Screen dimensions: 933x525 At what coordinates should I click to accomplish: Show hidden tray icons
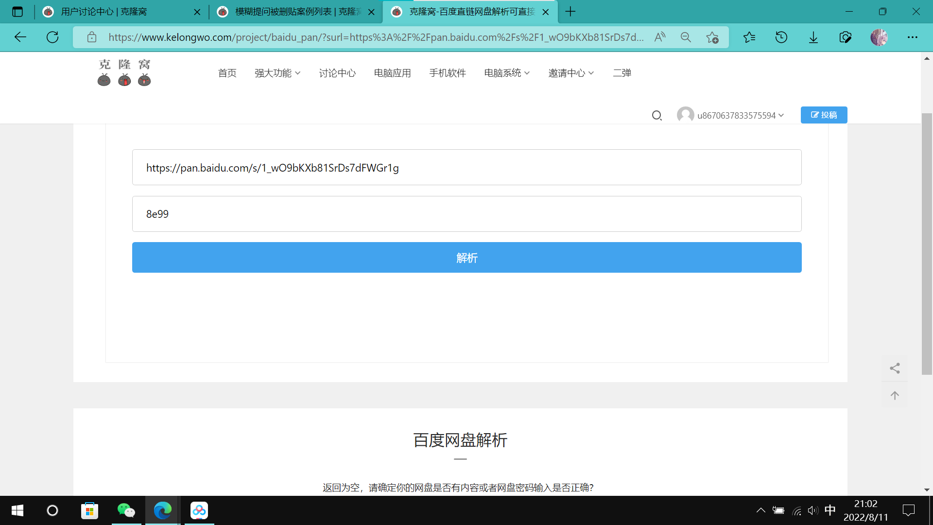click(x=761, y=510)
